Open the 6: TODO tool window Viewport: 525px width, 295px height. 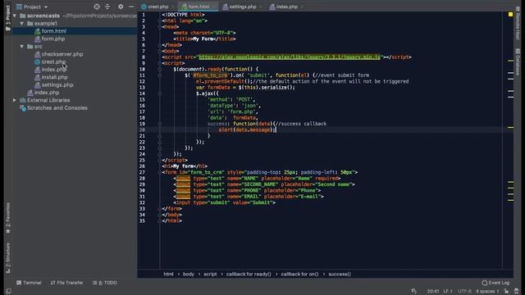tap(104, 283)
